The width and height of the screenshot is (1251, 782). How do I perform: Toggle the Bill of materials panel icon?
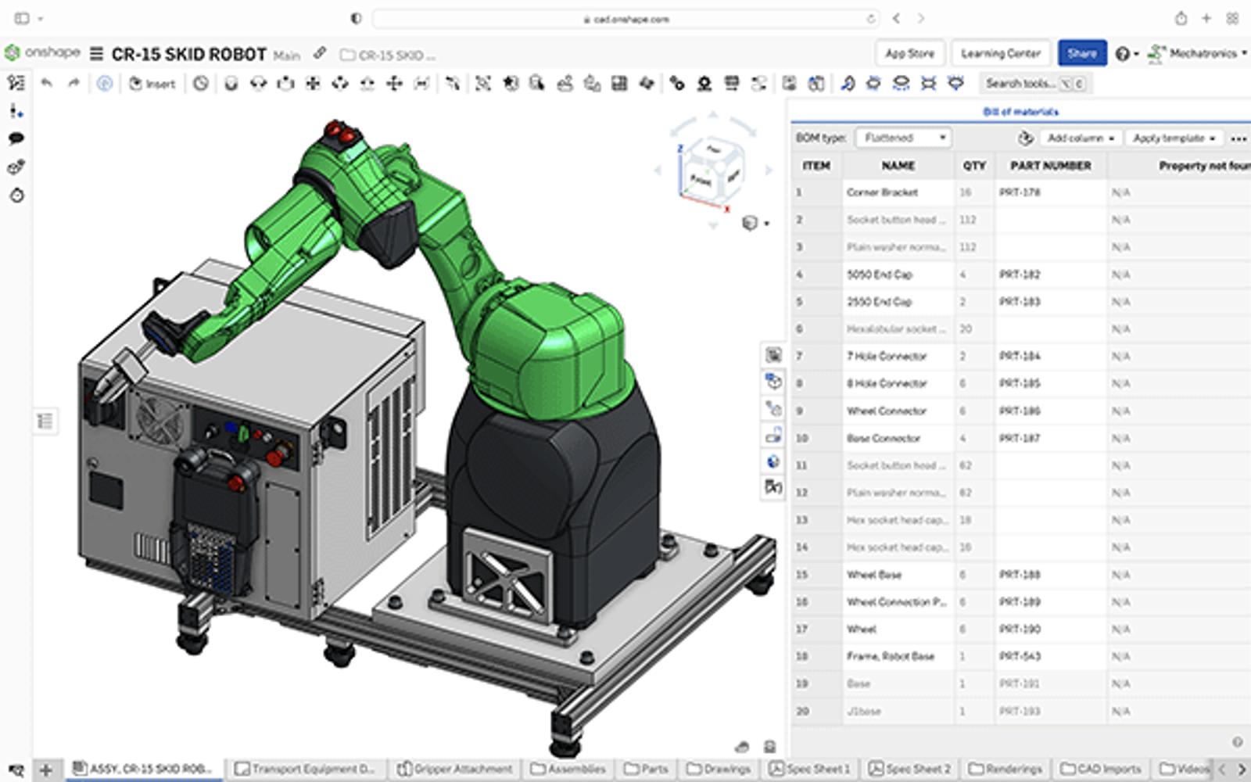click(773, 355)
